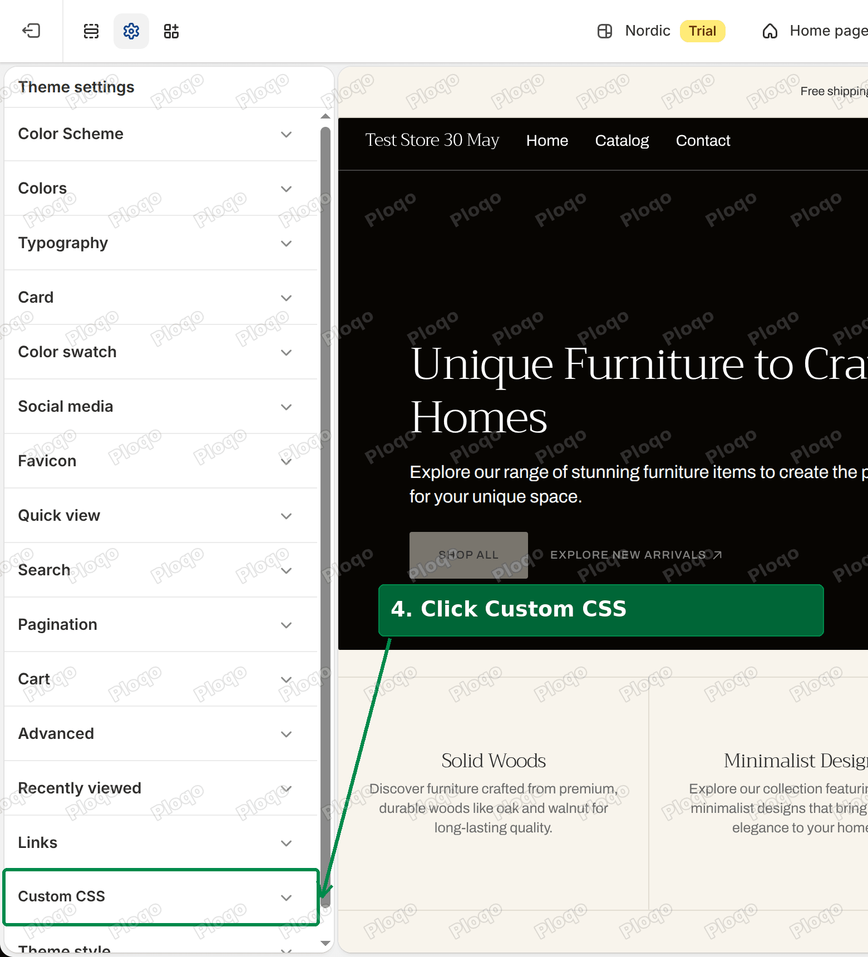This screenshot has height=957, width=868.
Task: Click the Theme settings panel title
Action: 76,87
